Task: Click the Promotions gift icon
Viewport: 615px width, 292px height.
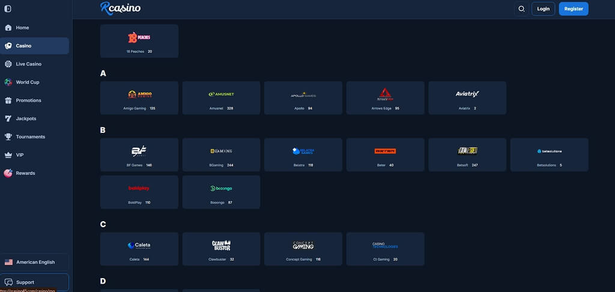Action: 8,100
